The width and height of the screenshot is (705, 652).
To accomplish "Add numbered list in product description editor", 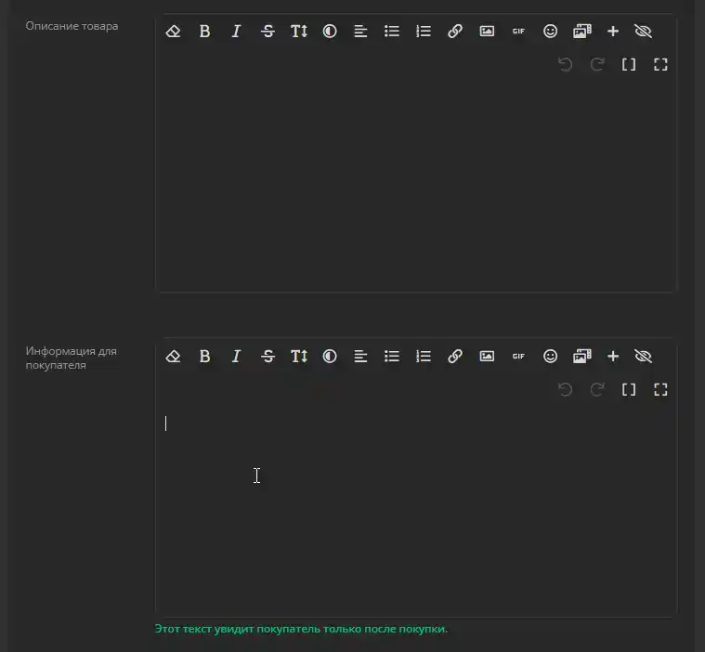I will pyautogui.click(x=424, y=32).
